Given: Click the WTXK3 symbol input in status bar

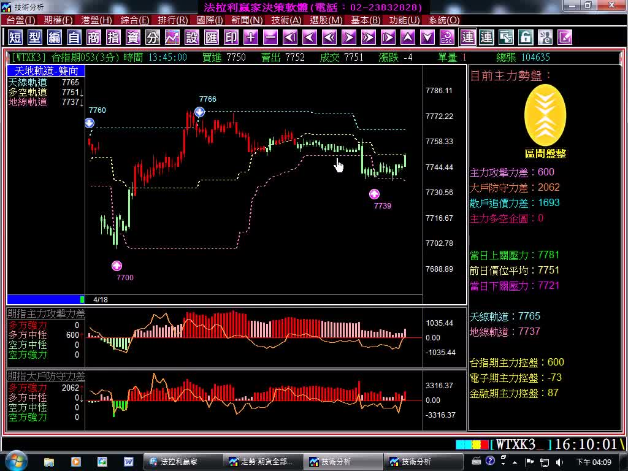Looking at the screenshot, I should coord(520,444).
